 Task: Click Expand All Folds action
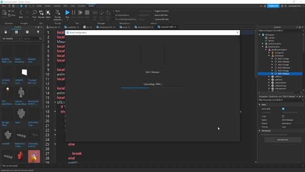(161, 15)
